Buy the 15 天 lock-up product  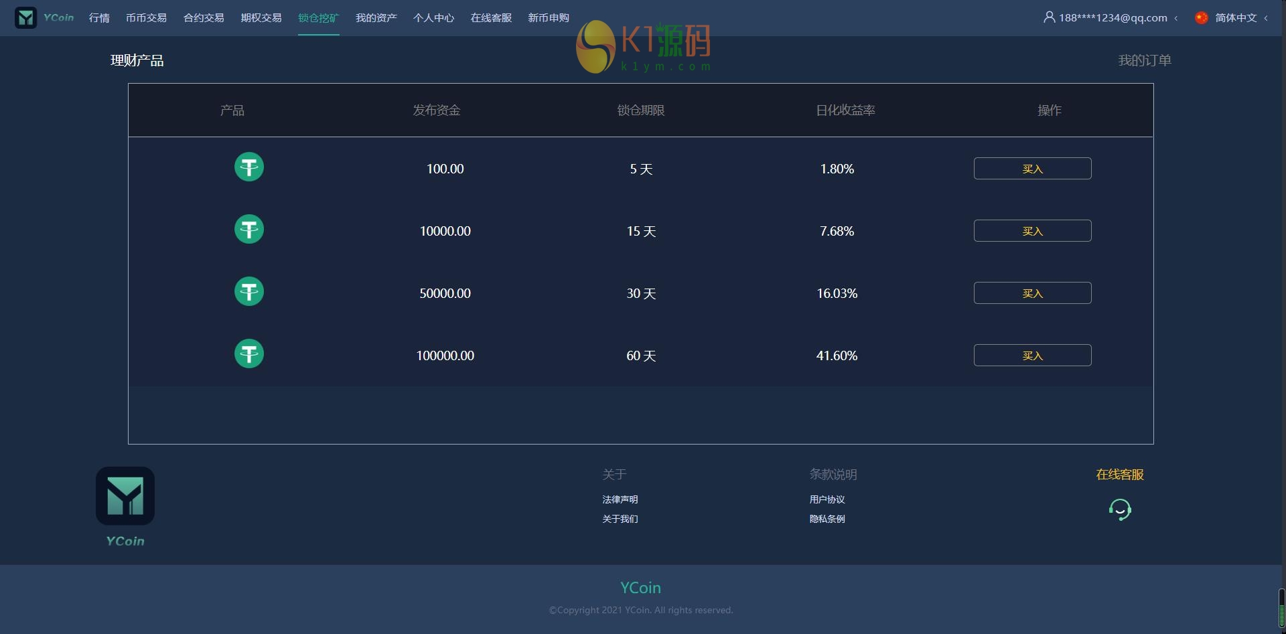tap(1033, 231)
